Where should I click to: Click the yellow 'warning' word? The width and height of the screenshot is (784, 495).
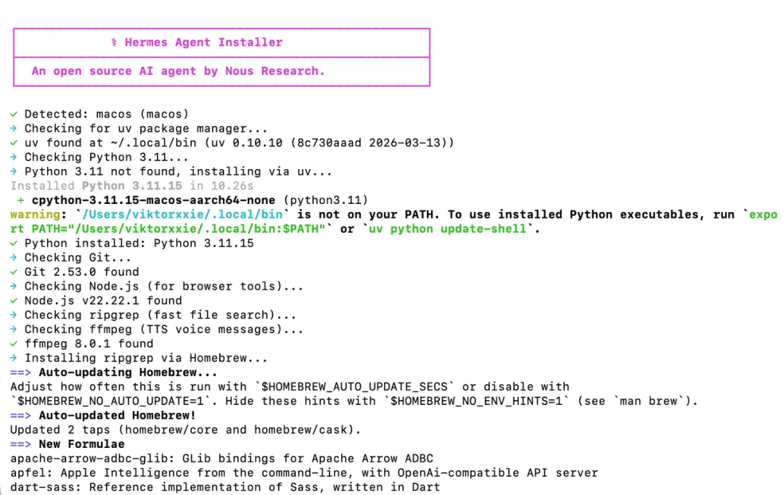pyautogui.click(x=35, y=215)
